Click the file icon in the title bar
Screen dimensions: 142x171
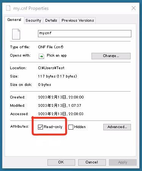(8, 8)
